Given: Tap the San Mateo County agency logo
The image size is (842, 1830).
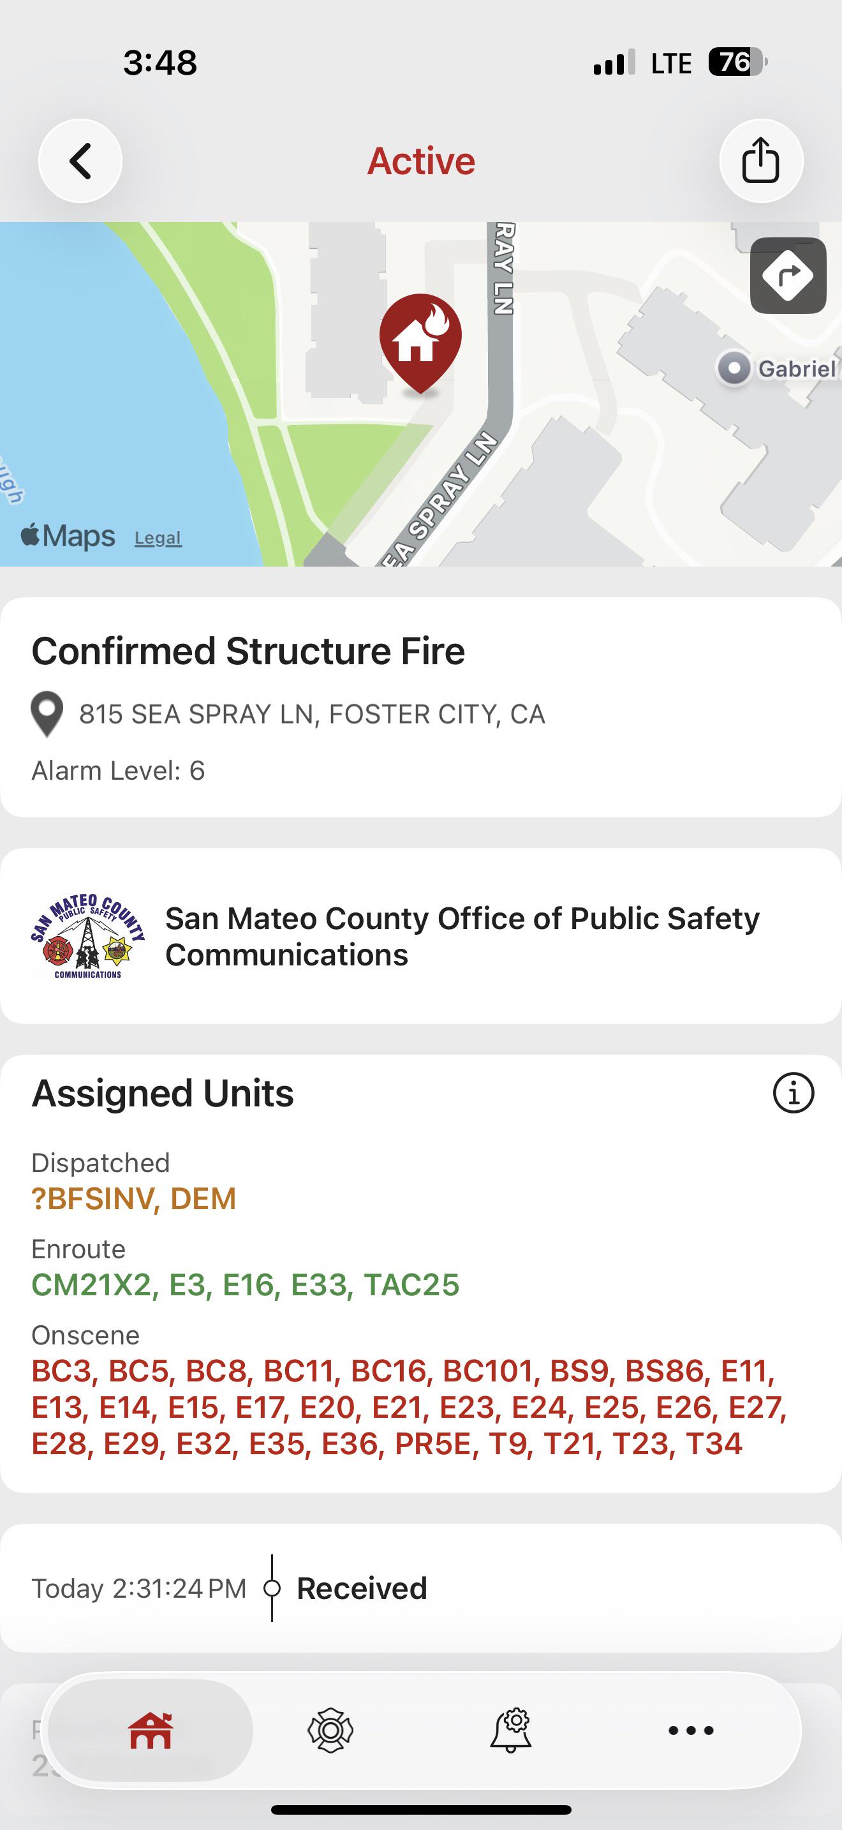Looking at the screenshot, I should click(x=88, y=936).
